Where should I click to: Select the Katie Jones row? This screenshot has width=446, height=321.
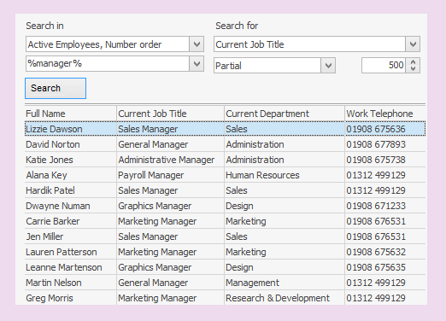tap(225, 160)
